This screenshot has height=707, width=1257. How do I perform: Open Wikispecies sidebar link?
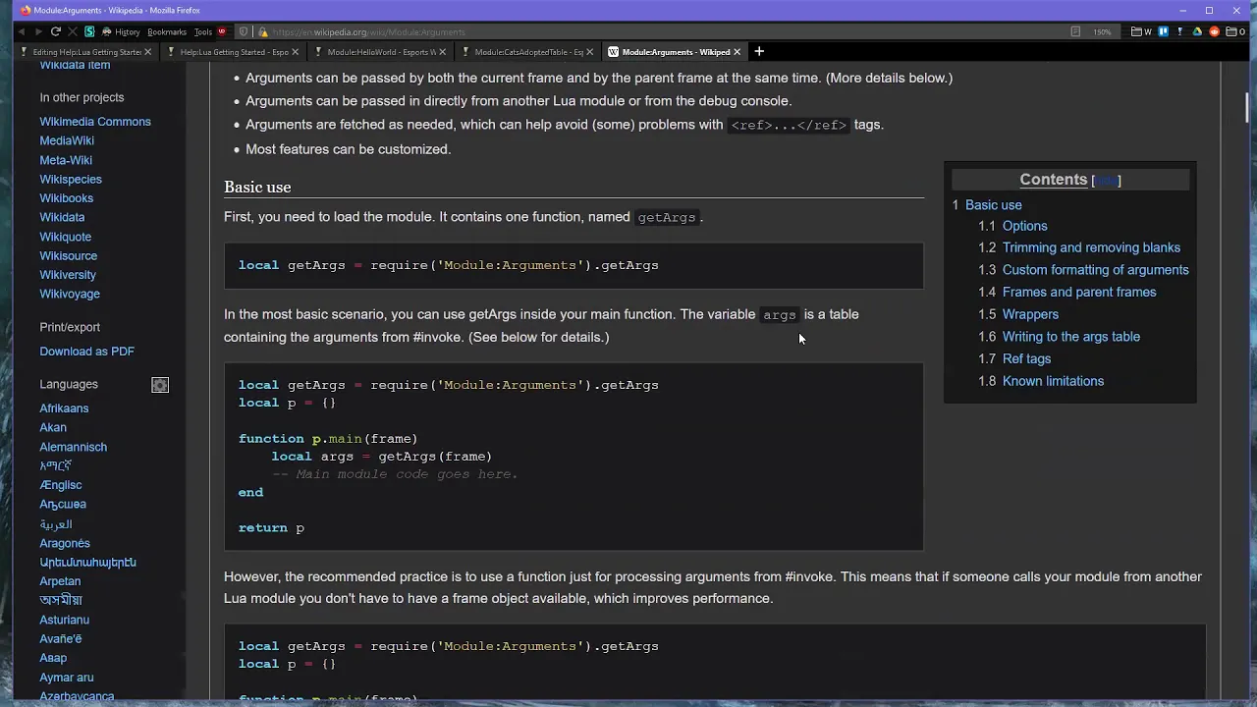tap(71, 180)
